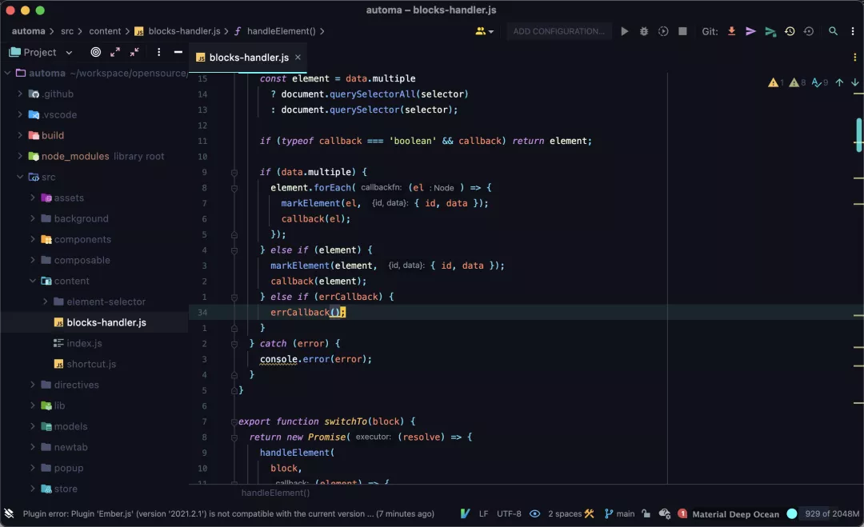Change 2 spaces indent setting
This screenshot has height=527, width=864.
tap(565, 513)
